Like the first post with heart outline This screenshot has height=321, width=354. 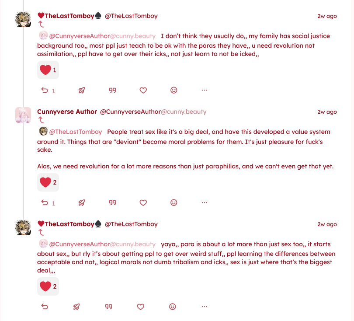pyautogui.click(x=143, y=90)
